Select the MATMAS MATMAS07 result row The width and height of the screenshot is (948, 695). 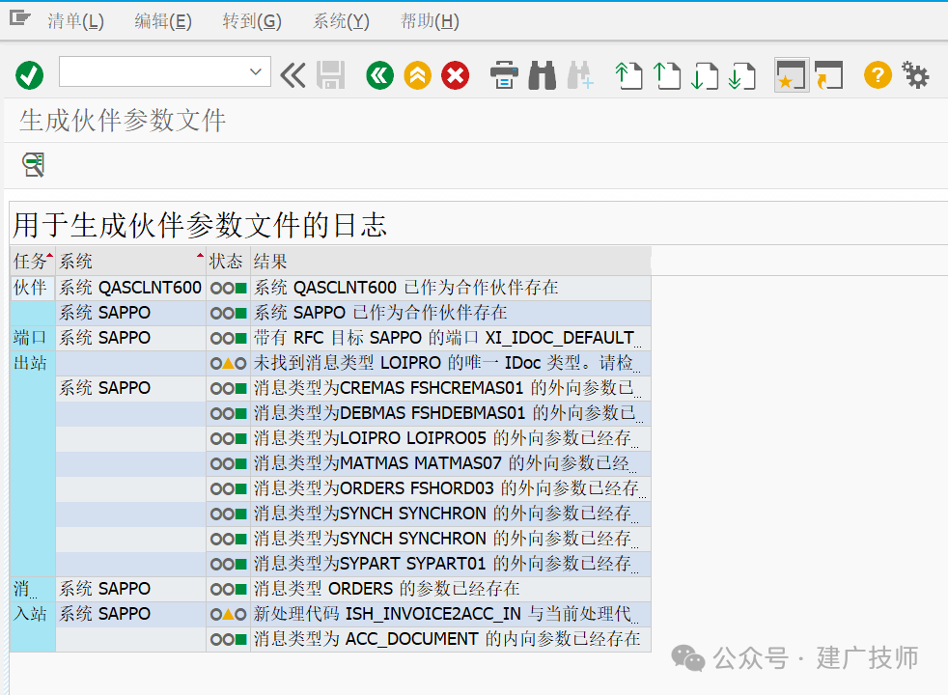[451, 463]
